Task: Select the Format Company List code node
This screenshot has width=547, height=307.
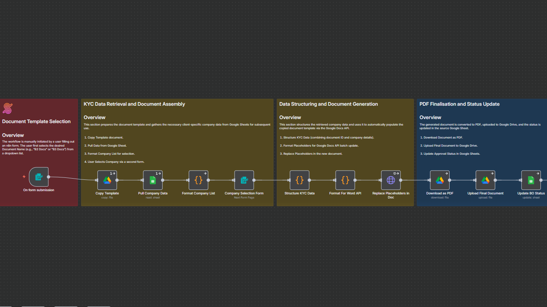Action: (198, 179)
